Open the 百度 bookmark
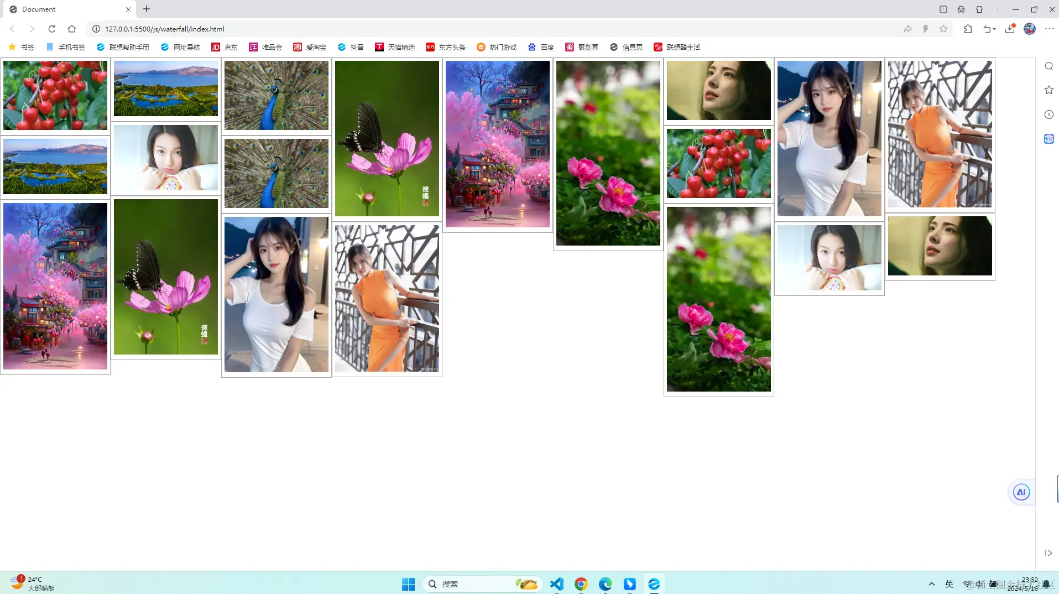This screenshot has width=1059, height=594. (x=541, y=47)
